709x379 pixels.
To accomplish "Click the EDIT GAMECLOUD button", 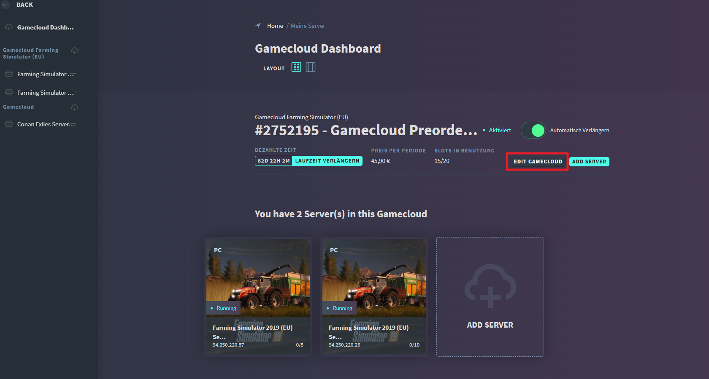I will [x=538, y=161].
